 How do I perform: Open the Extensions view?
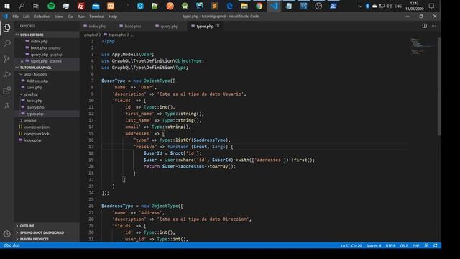(6, 91)
